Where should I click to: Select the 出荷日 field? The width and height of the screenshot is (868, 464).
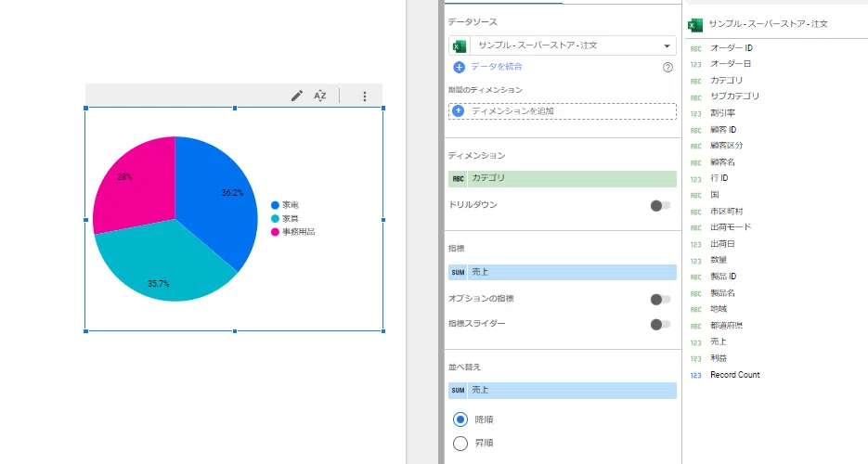click(x=722, y=244)
